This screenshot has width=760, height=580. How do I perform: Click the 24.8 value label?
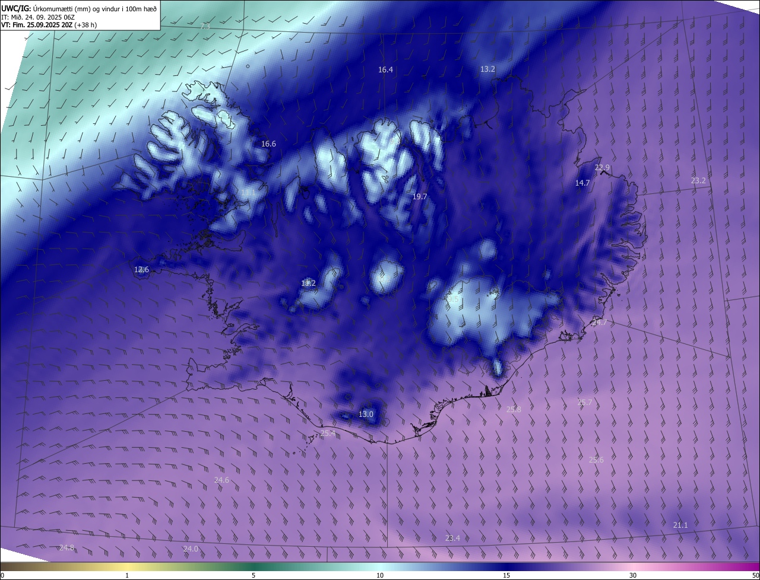(66, 547)
